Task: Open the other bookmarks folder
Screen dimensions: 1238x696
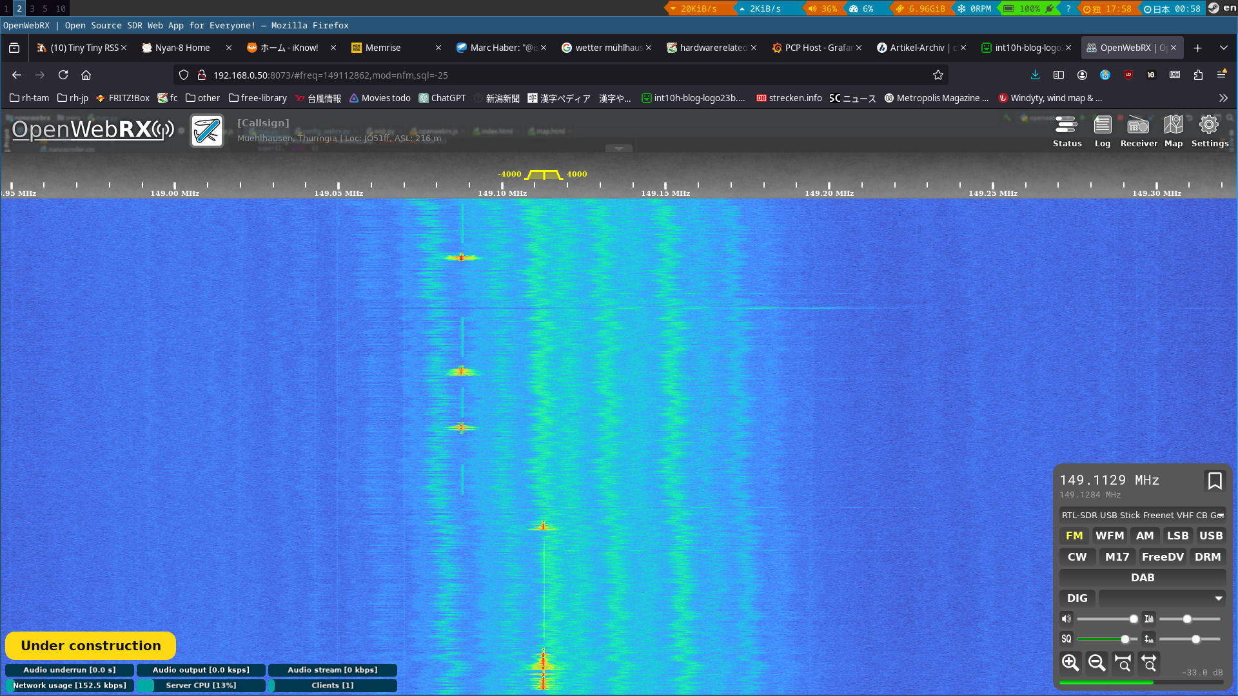Action: point(202,98)
